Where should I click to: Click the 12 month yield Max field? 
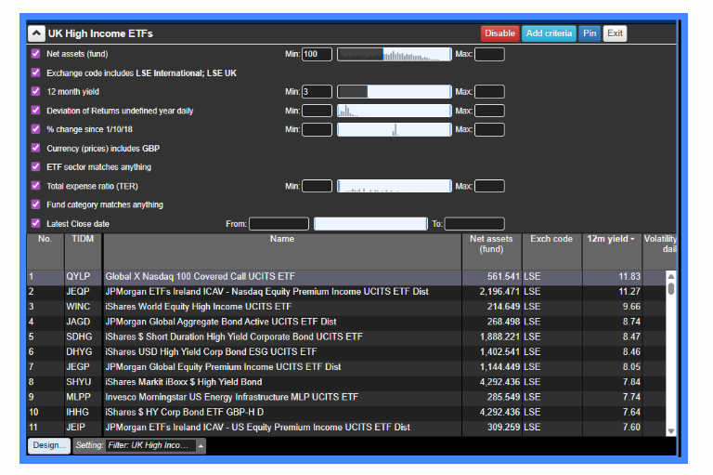[x=489, y=92]
